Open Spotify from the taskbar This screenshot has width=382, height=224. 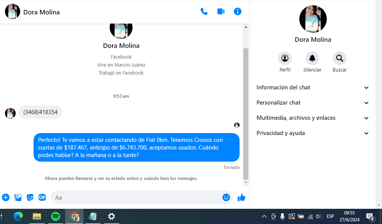coord(56,216)
